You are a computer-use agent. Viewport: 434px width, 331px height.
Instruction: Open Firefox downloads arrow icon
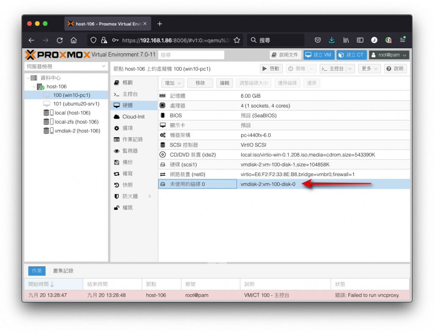[x=331, y=40]
